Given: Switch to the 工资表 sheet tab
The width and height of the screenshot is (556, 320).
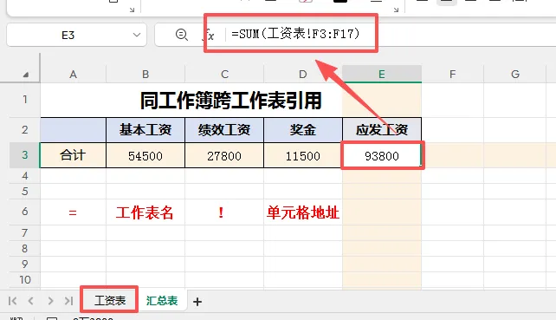Looking at the screenshot, I should coord(110,301).
